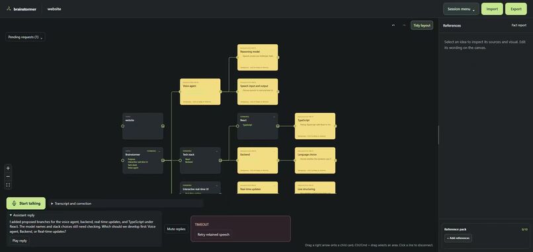Click 'Voice agent' bullet in Brainstormer card

point(133,168)
